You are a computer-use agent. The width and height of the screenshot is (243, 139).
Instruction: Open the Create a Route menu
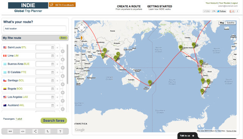[129, 8]
